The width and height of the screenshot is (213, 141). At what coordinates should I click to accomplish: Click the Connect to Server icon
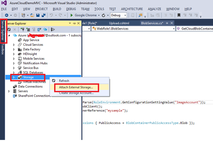pyautogui.click(x=28, y=29)
